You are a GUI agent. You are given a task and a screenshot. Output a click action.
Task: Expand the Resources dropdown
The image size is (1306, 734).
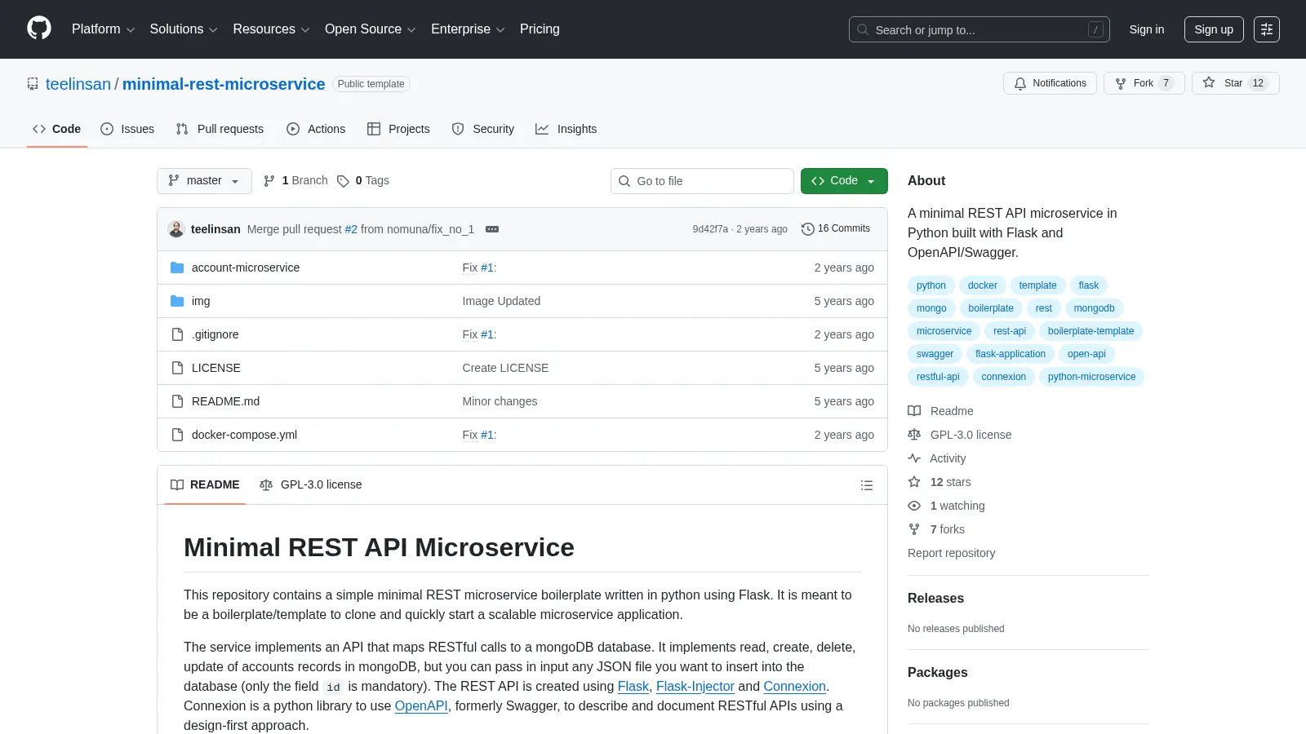(271, 29)
